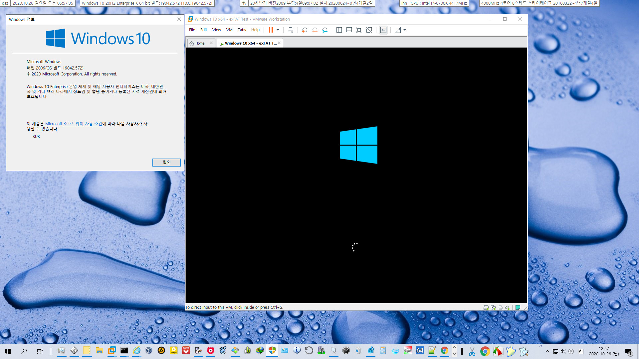Click the printer device status icon
The image size is (639, 359).
[x=500, y=307]
